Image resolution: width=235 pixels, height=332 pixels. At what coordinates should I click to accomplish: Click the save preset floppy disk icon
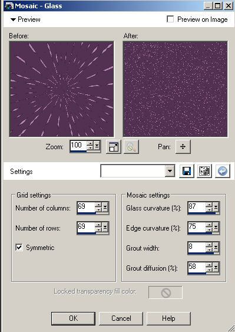(x=187, y=171)
